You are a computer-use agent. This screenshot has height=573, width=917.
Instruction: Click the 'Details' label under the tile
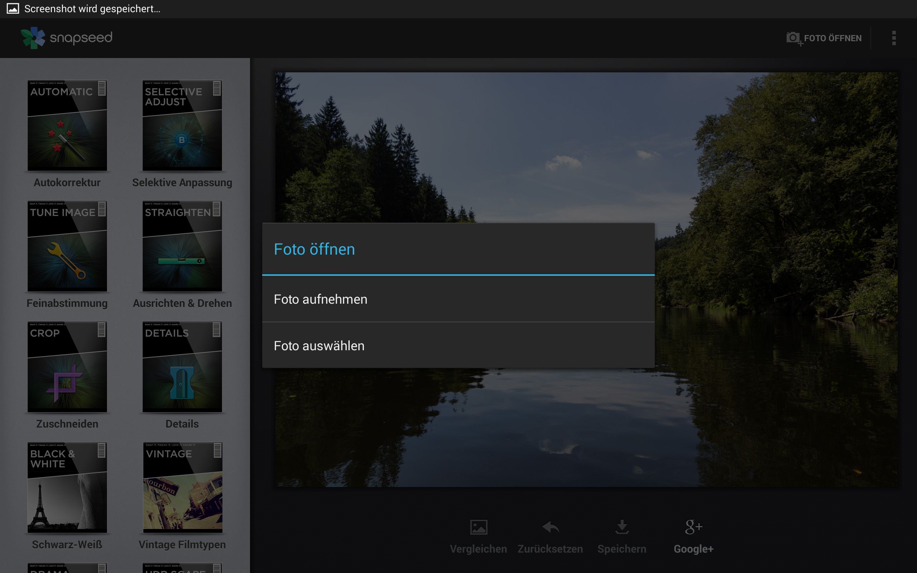click(182, 424)
